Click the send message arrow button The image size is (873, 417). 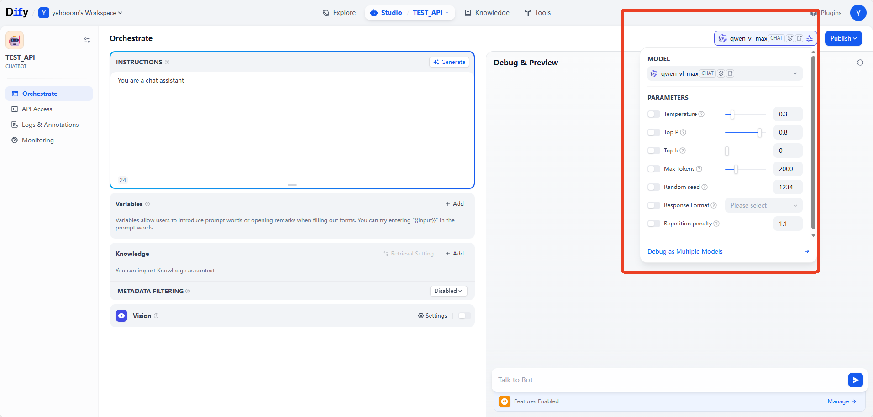pyautogui.click(x=855, y=380)
